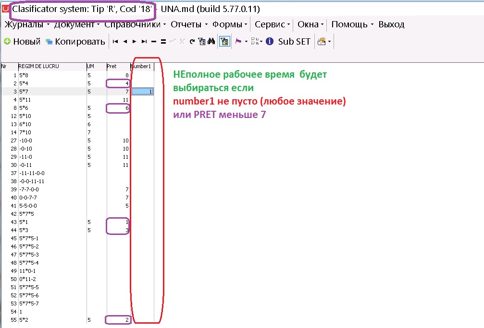The image size is (484, 328).
Task: Go to the previous record
Action: [x=125, y=42]
